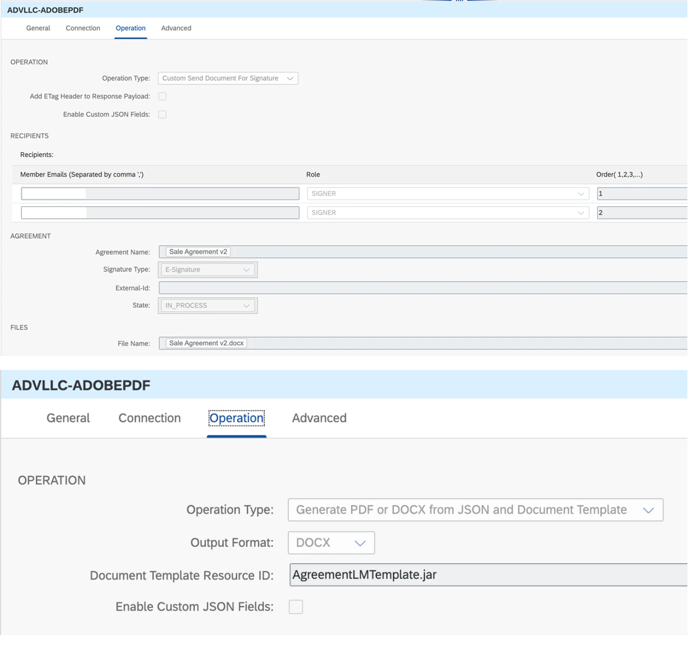Open the Advanced tab in upper panel
Screen dimensions: 689x649
pyautogui.click(x=176, y=28)
